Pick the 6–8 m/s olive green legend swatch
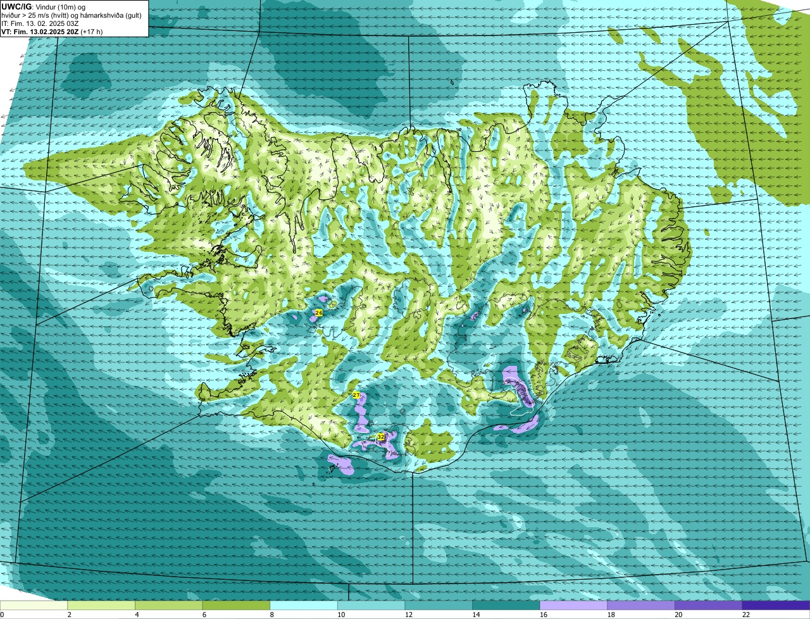Screen dimensions: 810x619 click(x=236, y=606)
